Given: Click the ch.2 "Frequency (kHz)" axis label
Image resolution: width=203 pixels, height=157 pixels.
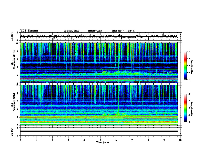Looking at the screenshot, I should tap(14, 102).
